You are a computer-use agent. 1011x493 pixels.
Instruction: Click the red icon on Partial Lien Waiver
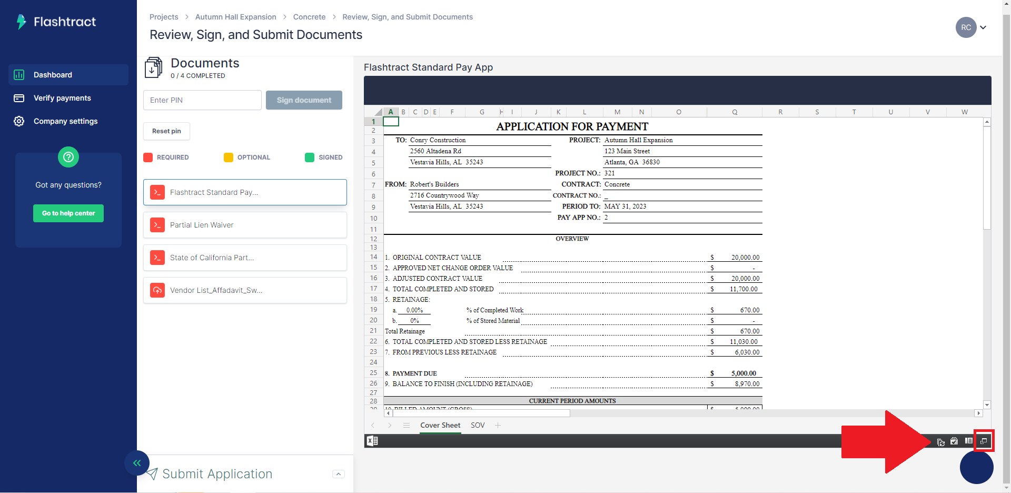(157, 225)
